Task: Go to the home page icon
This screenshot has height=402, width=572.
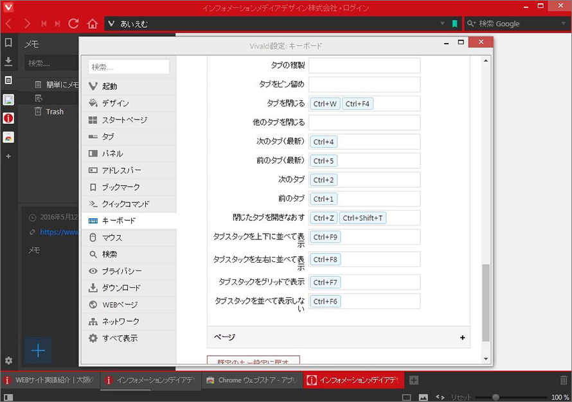Action: point(93,24)
